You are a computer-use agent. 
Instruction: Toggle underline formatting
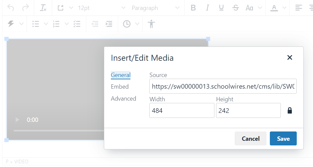221,8
